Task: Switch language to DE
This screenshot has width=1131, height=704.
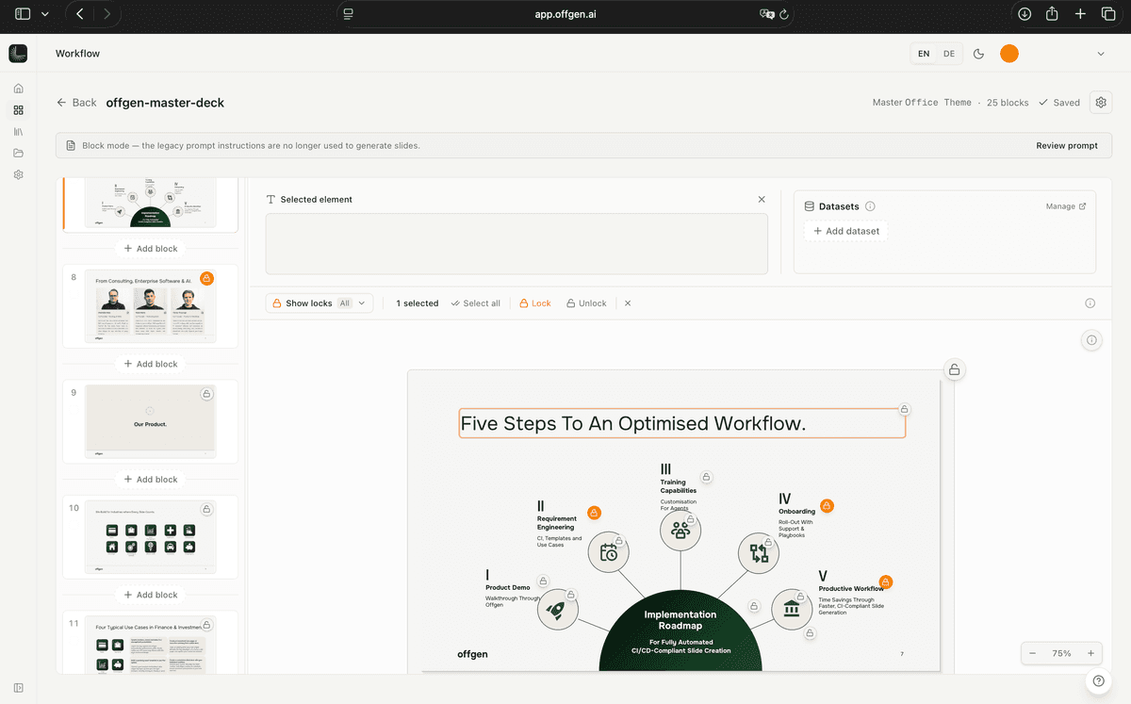Action: (x=949, y=54)
